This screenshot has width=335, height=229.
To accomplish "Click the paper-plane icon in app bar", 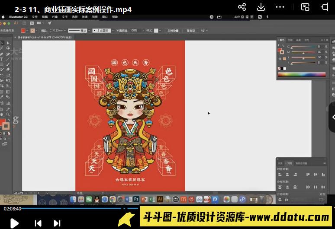I will click(x=50, y=23).
